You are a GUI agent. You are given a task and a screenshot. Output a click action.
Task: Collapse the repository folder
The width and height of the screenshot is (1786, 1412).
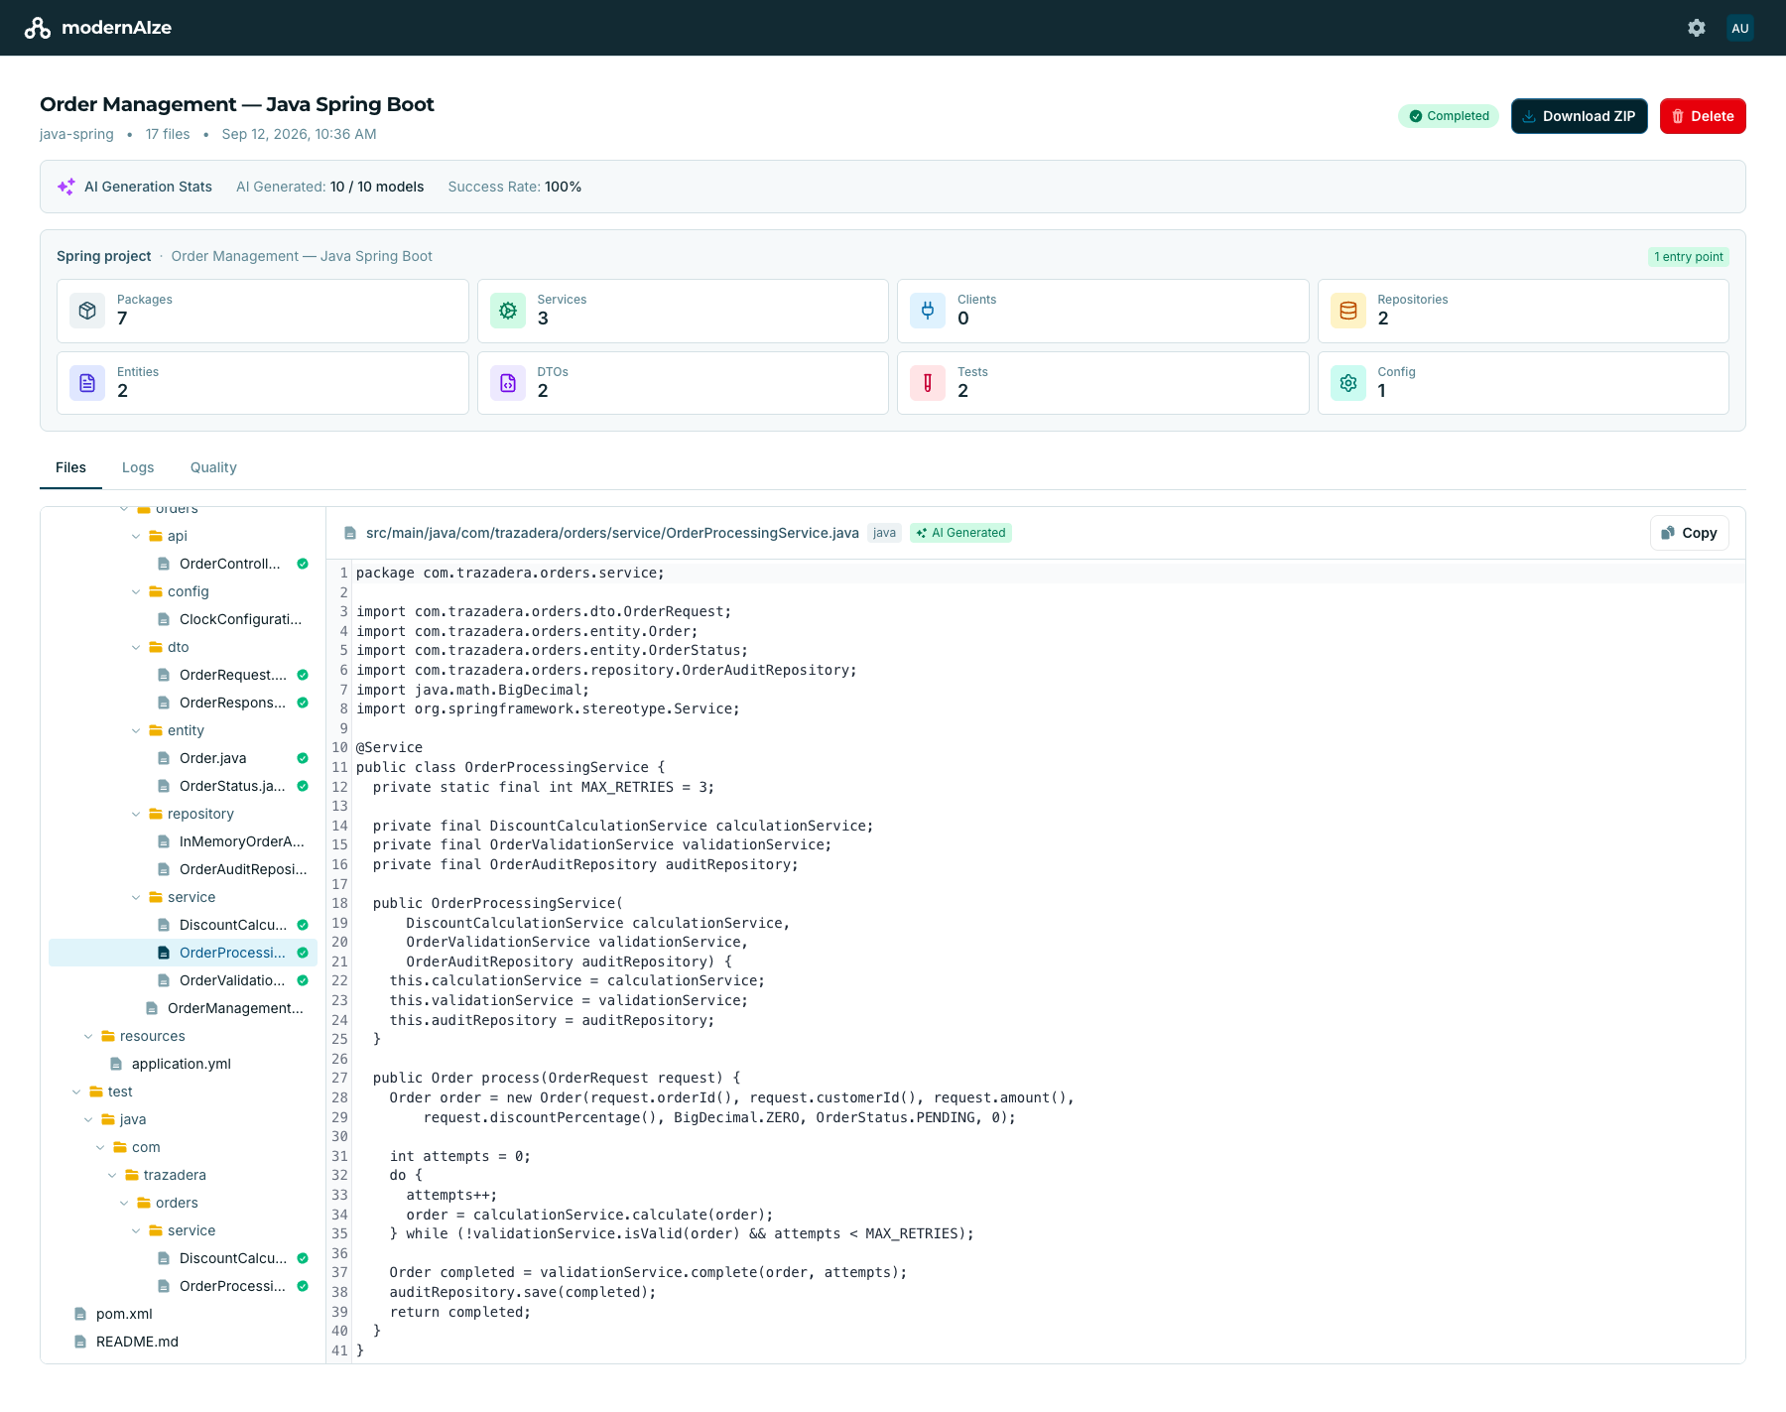(136, 814)
